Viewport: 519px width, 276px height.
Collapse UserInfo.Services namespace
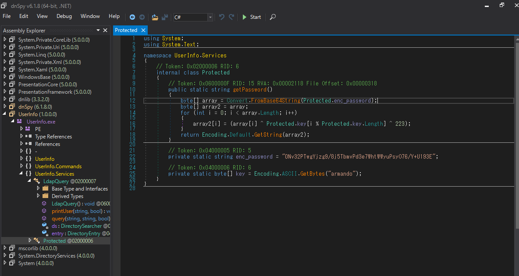[21, 173]
